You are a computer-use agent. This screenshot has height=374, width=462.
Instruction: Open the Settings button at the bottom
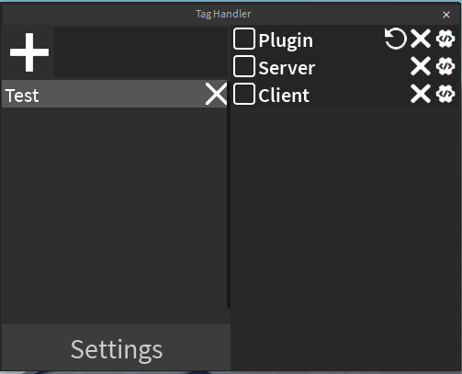click(x=116, y=347)
